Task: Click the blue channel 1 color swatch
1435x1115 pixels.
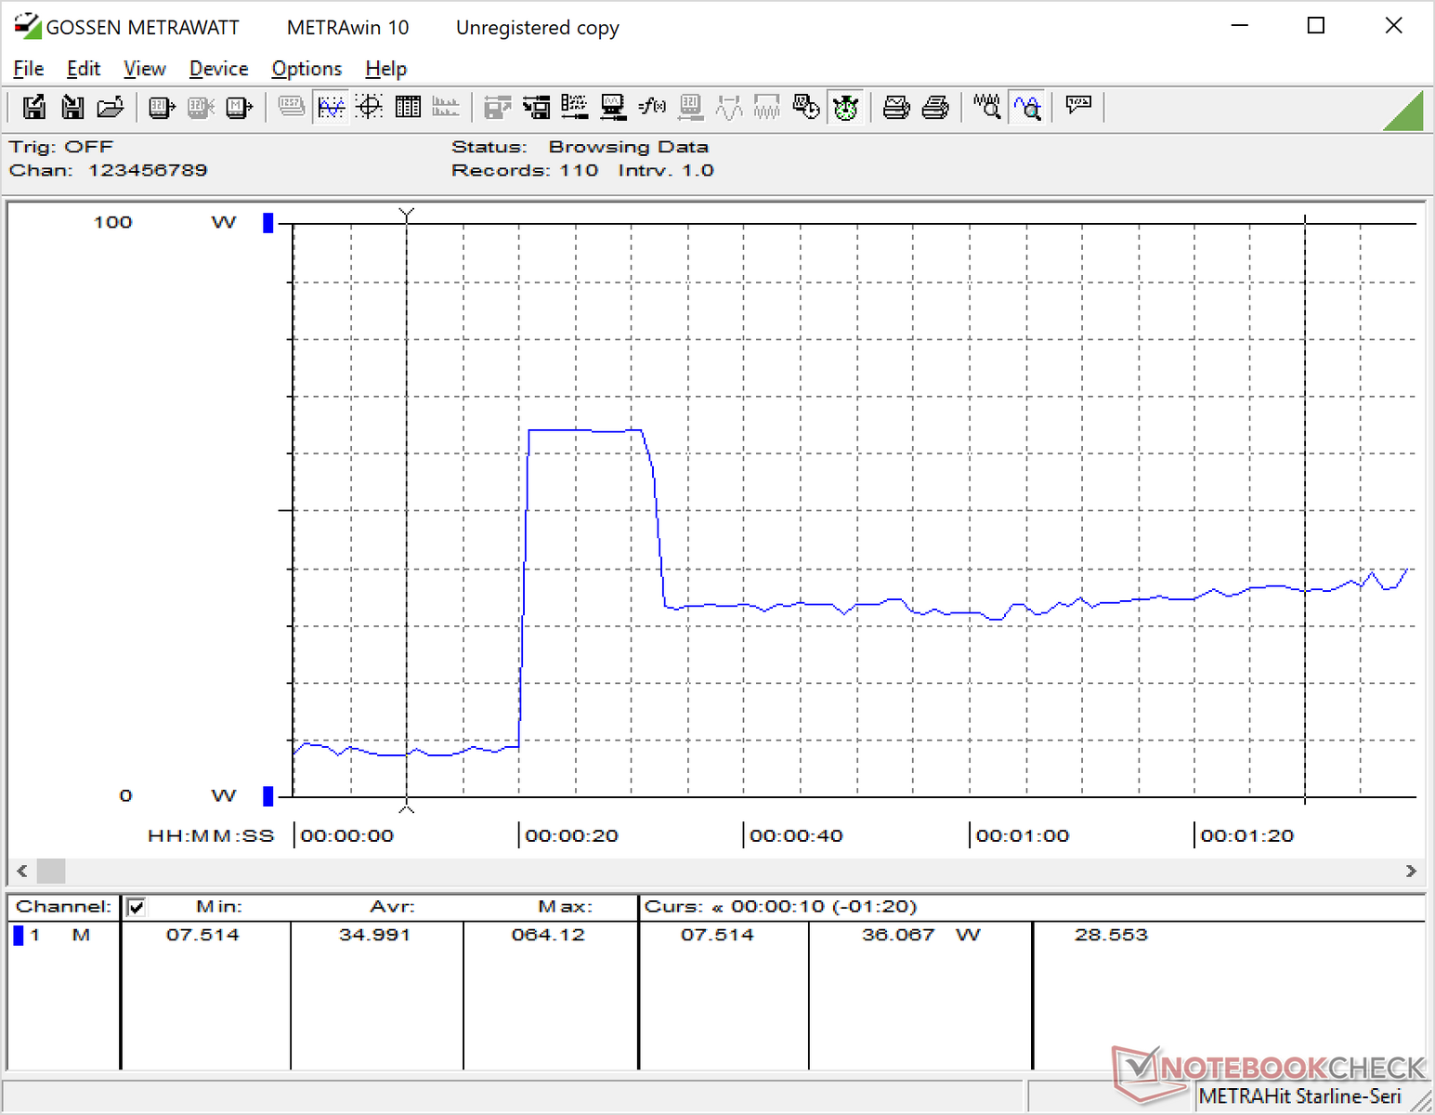Action: [x=18, y=935]
